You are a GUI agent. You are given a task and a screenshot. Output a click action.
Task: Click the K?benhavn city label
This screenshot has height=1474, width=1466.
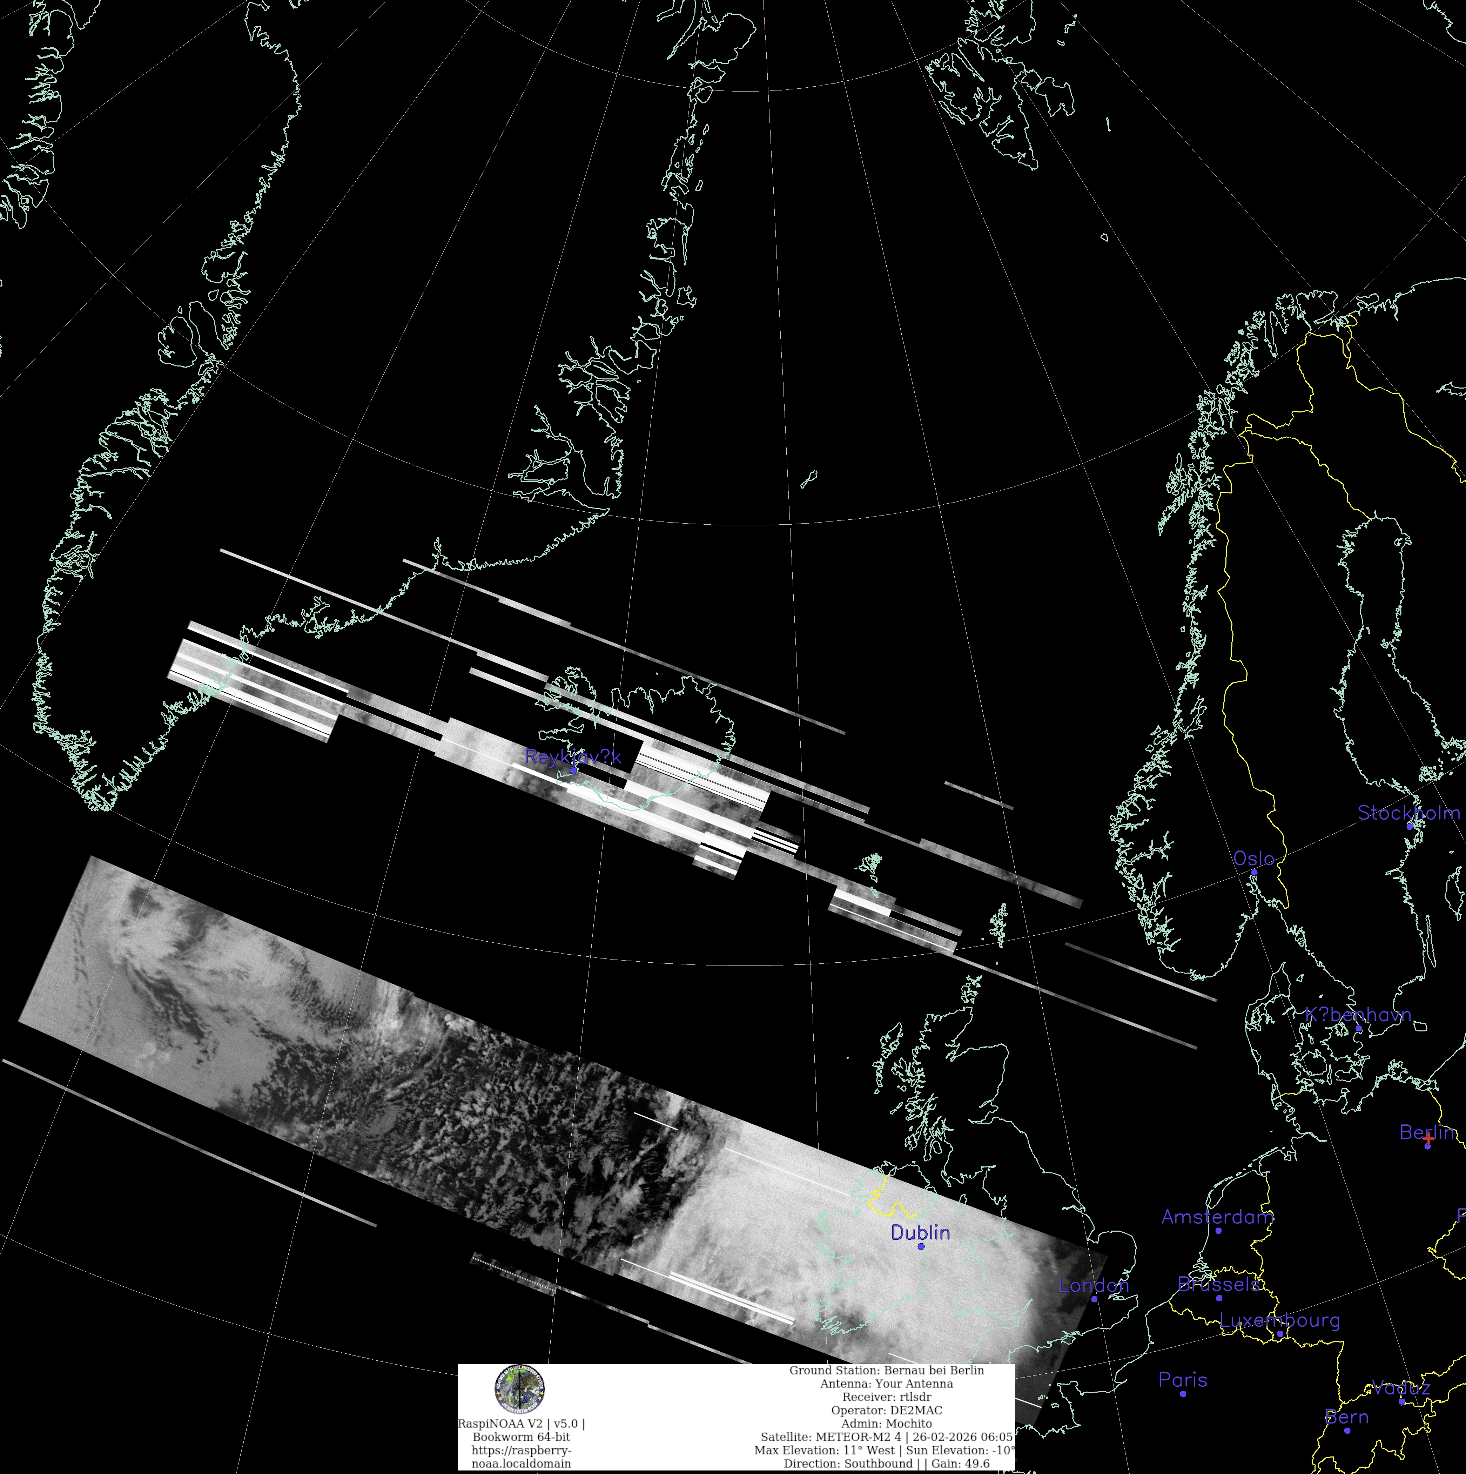tap(1358, 1015)
